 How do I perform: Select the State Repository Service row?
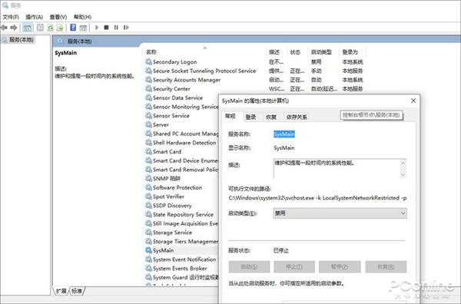[181, 214]
